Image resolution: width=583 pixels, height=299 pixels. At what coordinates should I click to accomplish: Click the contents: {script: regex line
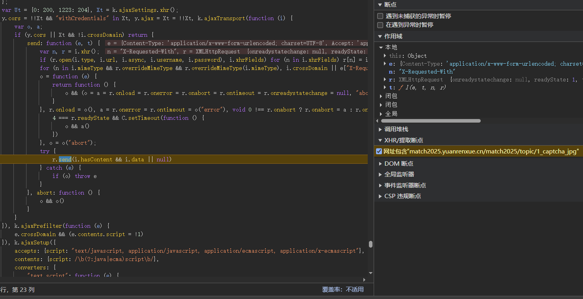[87, 259]
